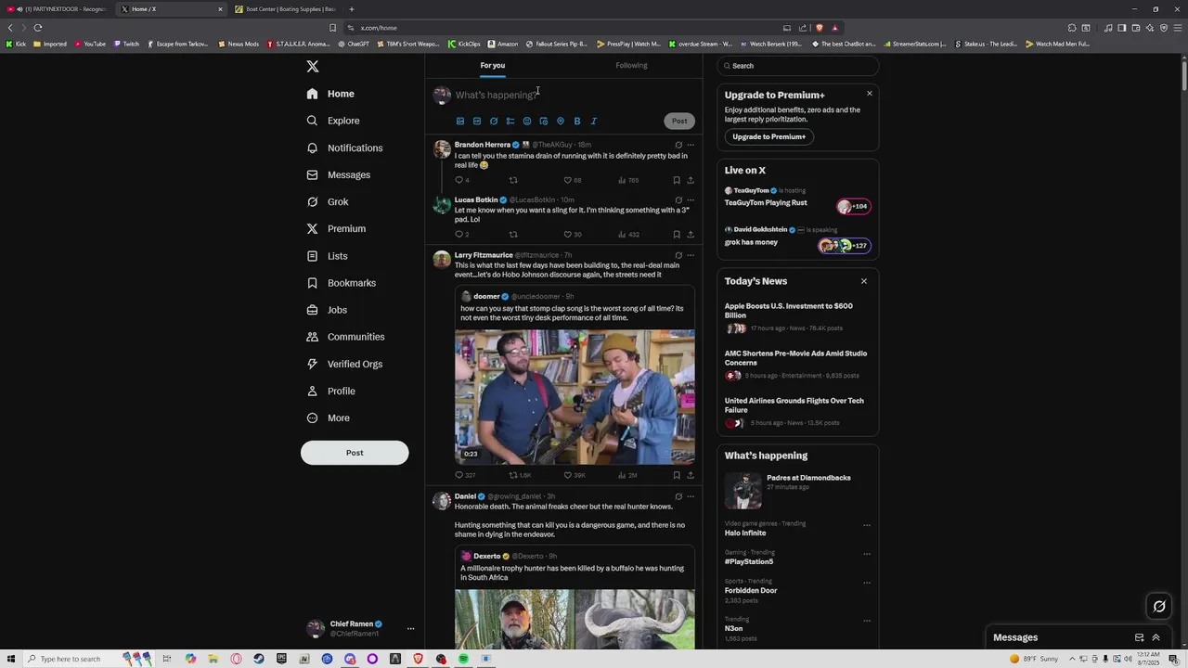
Task: Switch to the Following tab
Action: point(631,66)
